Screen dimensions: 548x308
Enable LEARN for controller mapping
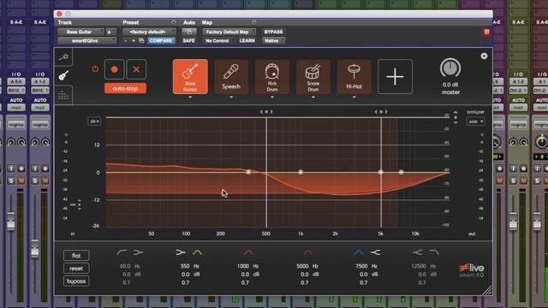point(247,41)
